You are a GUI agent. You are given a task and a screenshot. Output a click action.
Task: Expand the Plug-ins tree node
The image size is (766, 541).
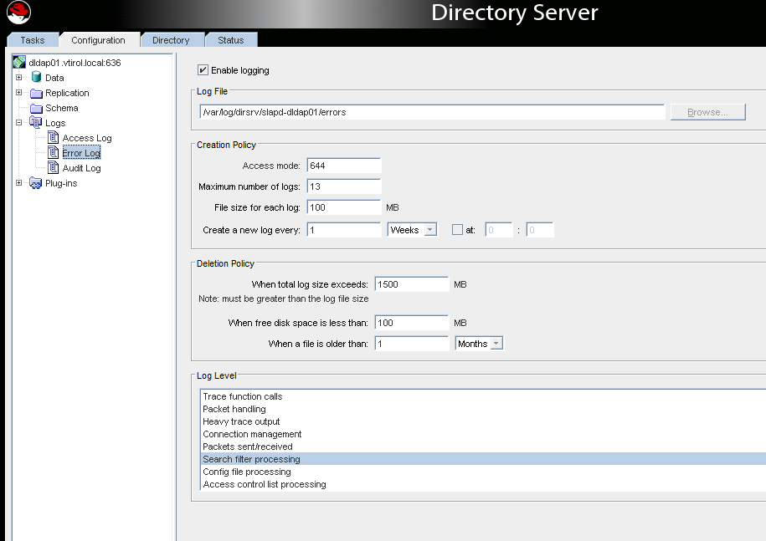pos(18,183)
